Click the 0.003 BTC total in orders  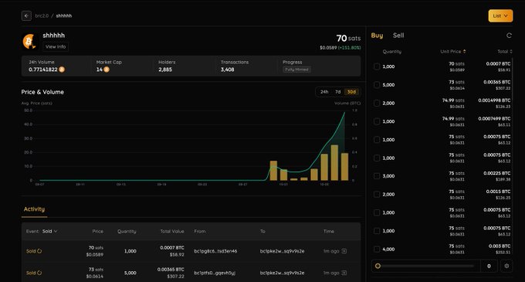point(500,246)
